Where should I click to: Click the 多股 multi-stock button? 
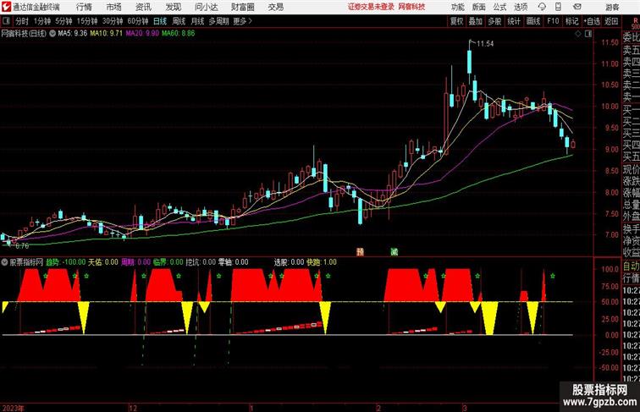[x=494, y=21]
